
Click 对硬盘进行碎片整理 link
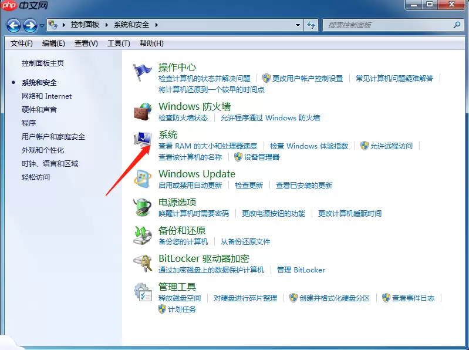pyautogui.click(x=245, y=298)
